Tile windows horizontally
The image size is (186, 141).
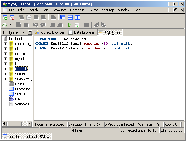70,17
